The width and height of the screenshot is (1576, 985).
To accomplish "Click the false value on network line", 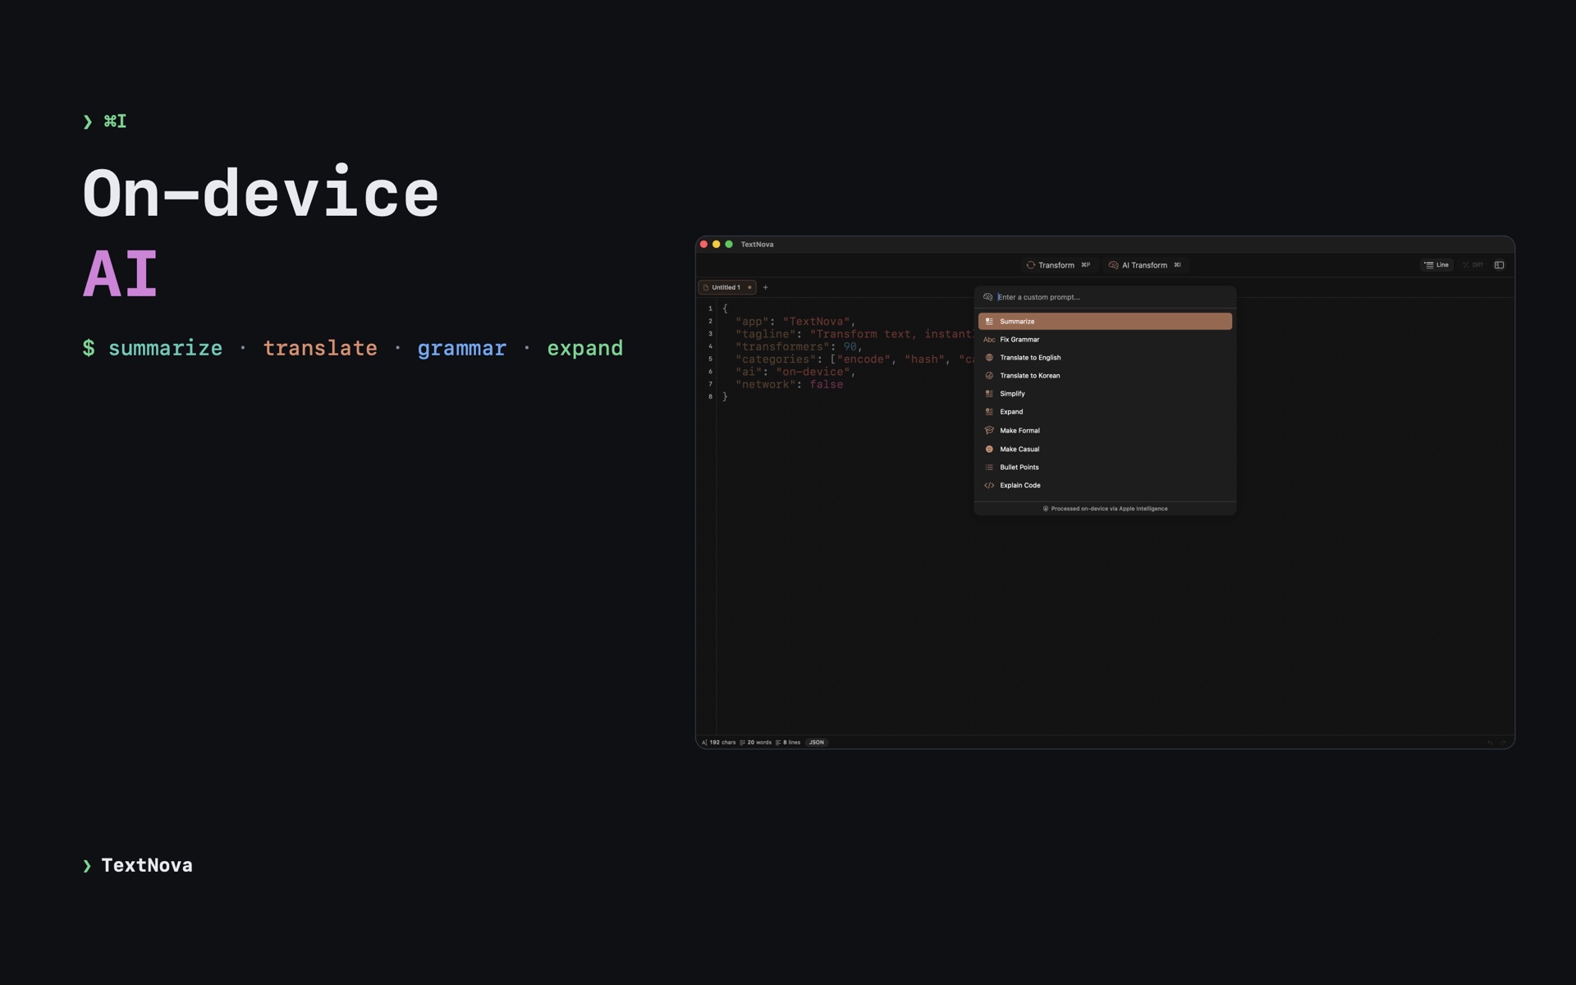I will [826, 384].
